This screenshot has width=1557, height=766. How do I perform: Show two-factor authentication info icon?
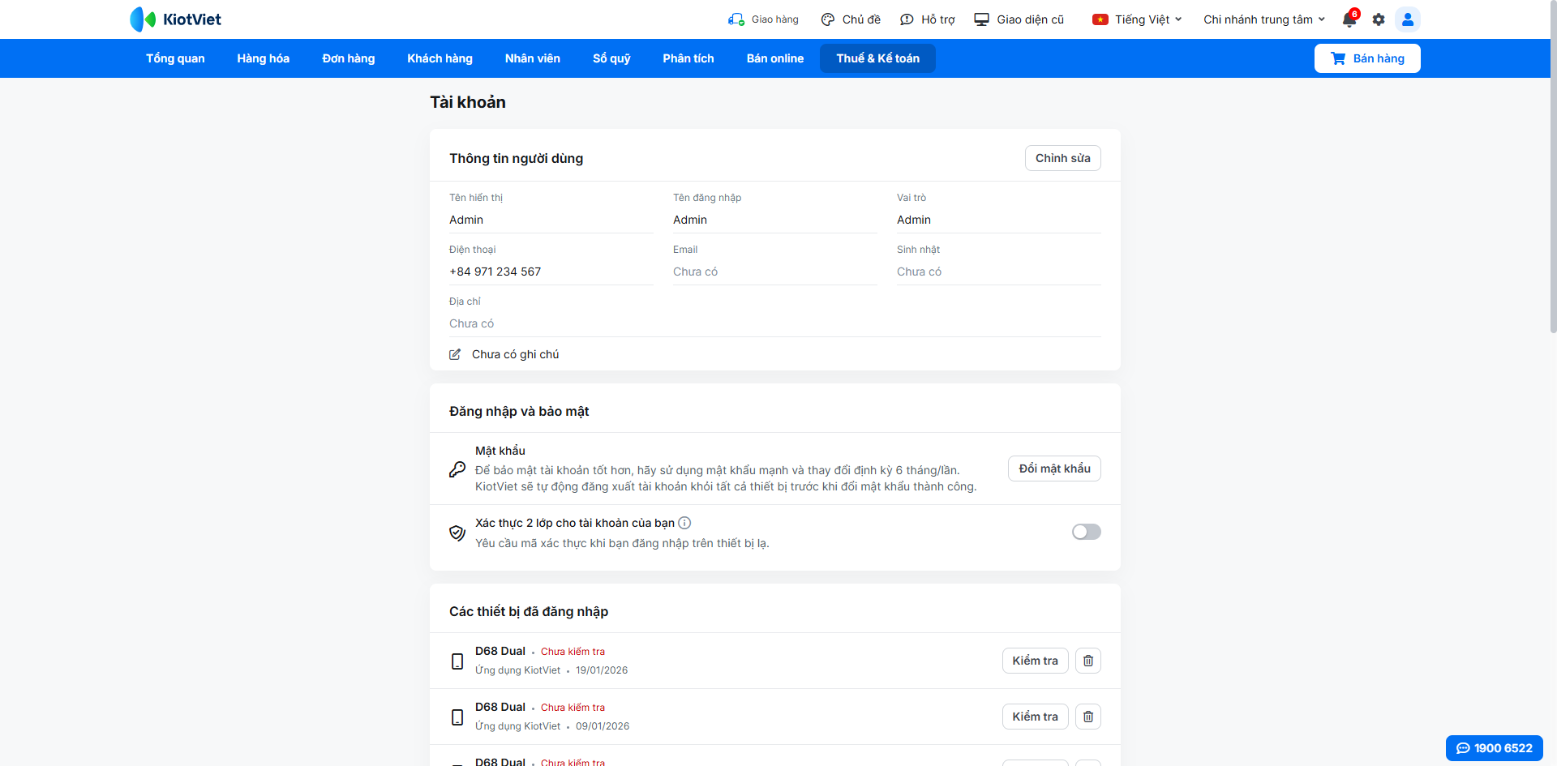684,523
